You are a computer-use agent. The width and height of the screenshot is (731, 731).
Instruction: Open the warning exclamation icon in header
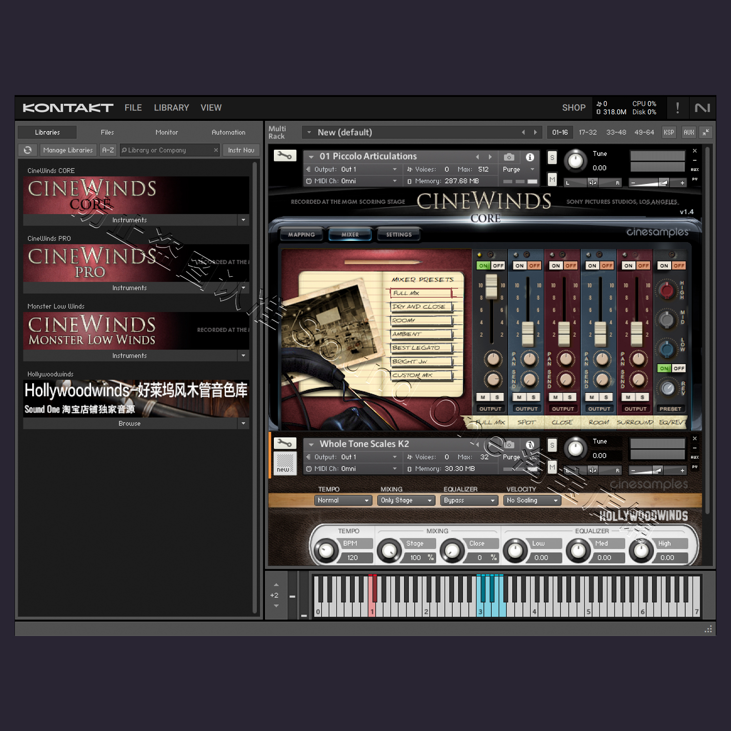(x=677, y=108)
